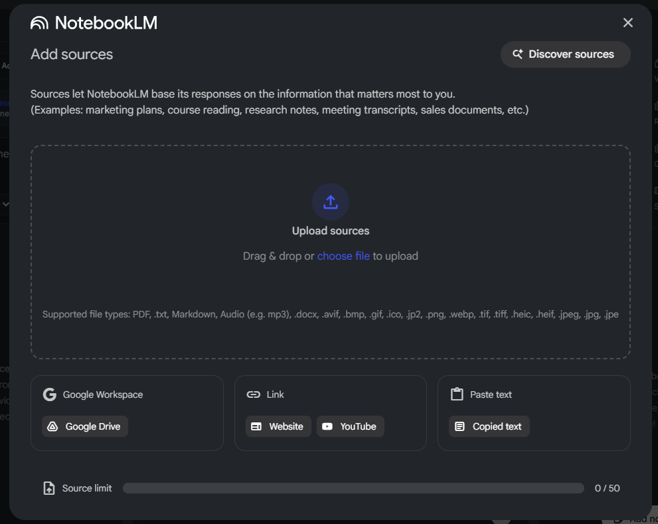Click the document icon inside Copied text button

pos(459,426)
